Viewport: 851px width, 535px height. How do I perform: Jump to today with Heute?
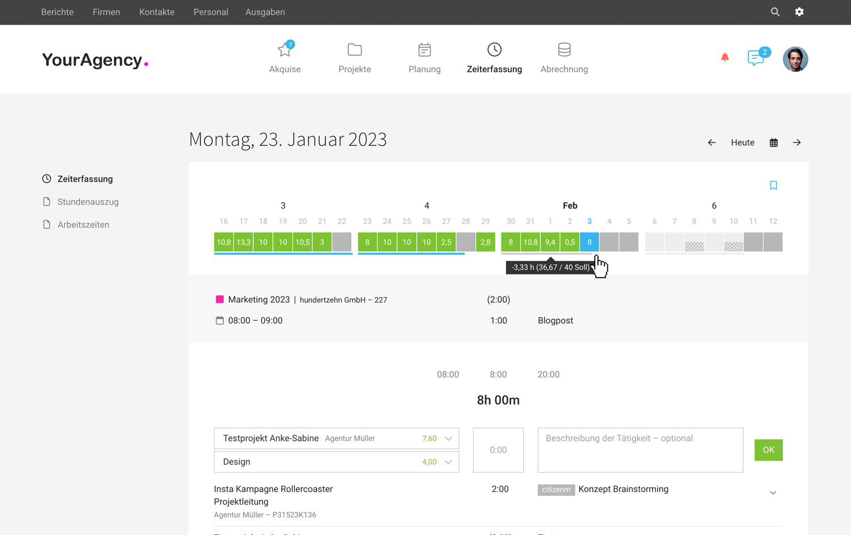(x=743, y=143)
